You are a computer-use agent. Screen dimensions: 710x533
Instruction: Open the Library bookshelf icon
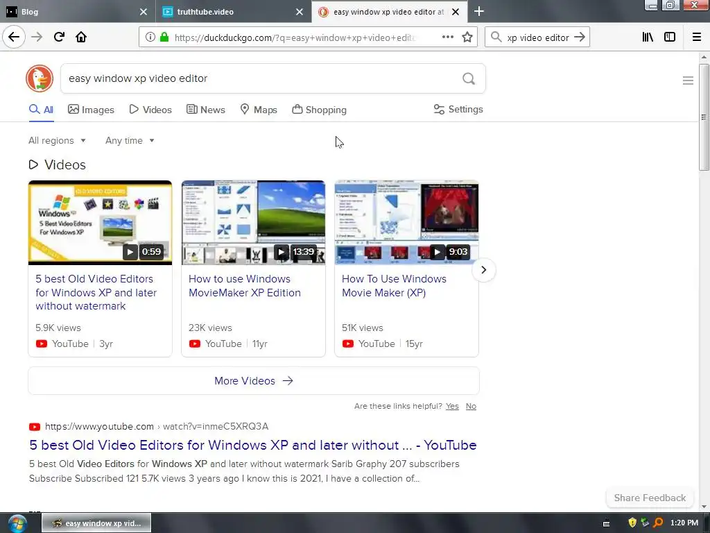[x=648, y=37]
